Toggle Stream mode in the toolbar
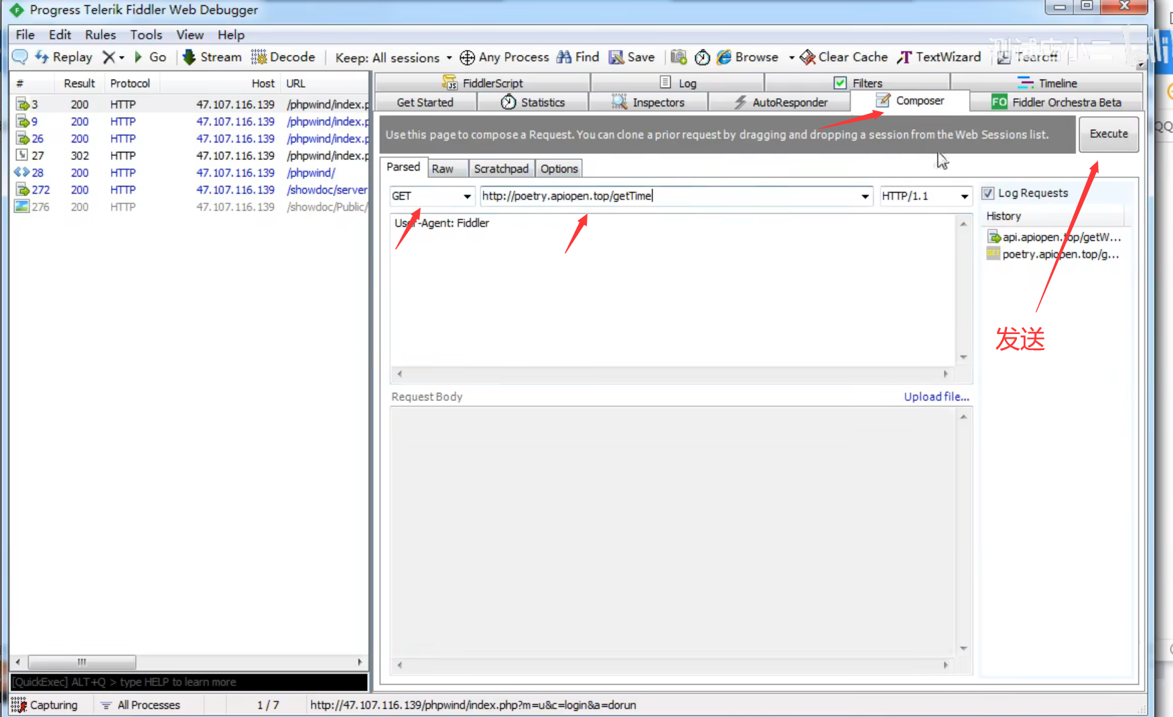 click(x=212, y=57)
